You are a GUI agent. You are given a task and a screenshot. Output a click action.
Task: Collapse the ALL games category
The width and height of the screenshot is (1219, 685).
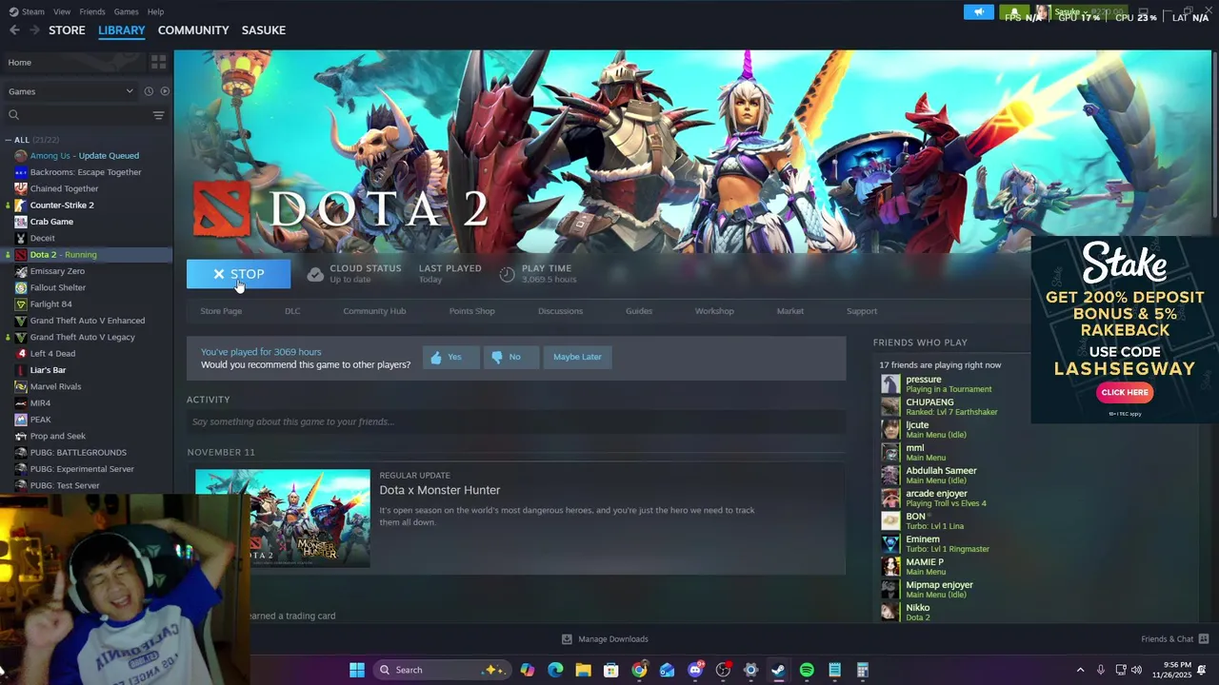(8, 140)
